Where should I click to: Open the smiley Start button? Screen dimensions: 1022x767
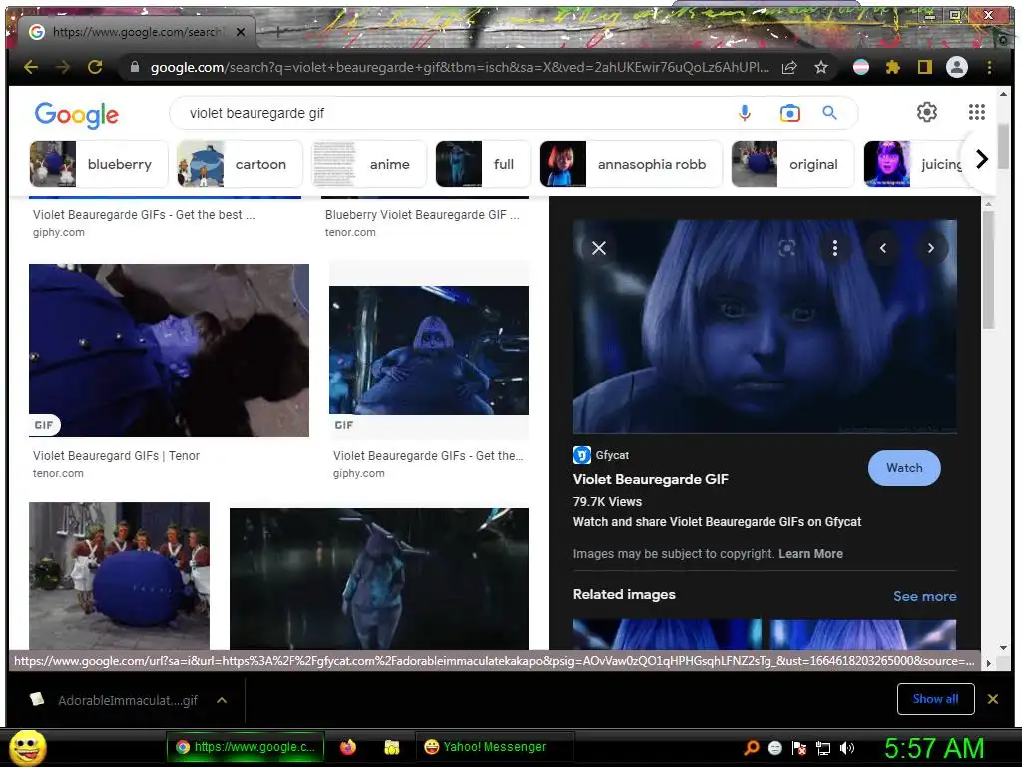pyautogui.click(x=27, y=748)
